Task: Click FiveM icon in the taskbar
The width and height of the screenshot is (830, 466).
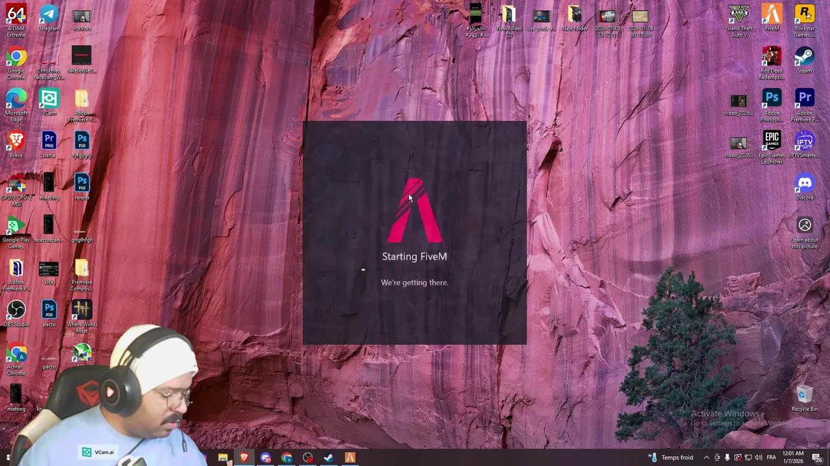Action: point(350,458)
